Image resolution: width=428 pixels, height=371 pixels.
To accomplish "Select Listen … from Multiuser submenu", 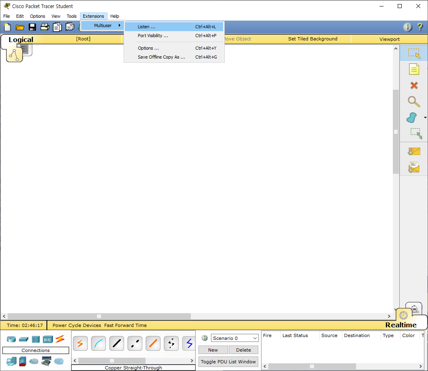I will click(x=174, y=27).
